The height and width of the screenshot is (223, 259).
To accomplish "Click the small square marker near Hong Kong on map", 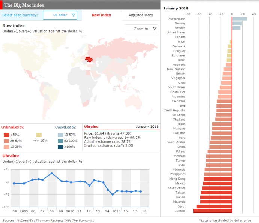I will tap(133, 77).
